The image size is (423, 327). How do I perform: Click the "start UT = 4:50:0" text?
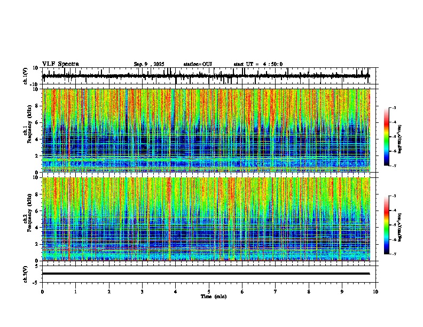[258, 64]
